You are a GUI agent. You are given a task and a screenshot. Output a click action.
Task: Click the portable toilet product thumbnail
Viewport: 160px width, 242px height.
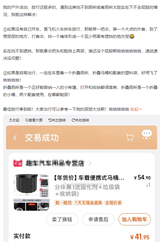(x=32, y=192)
